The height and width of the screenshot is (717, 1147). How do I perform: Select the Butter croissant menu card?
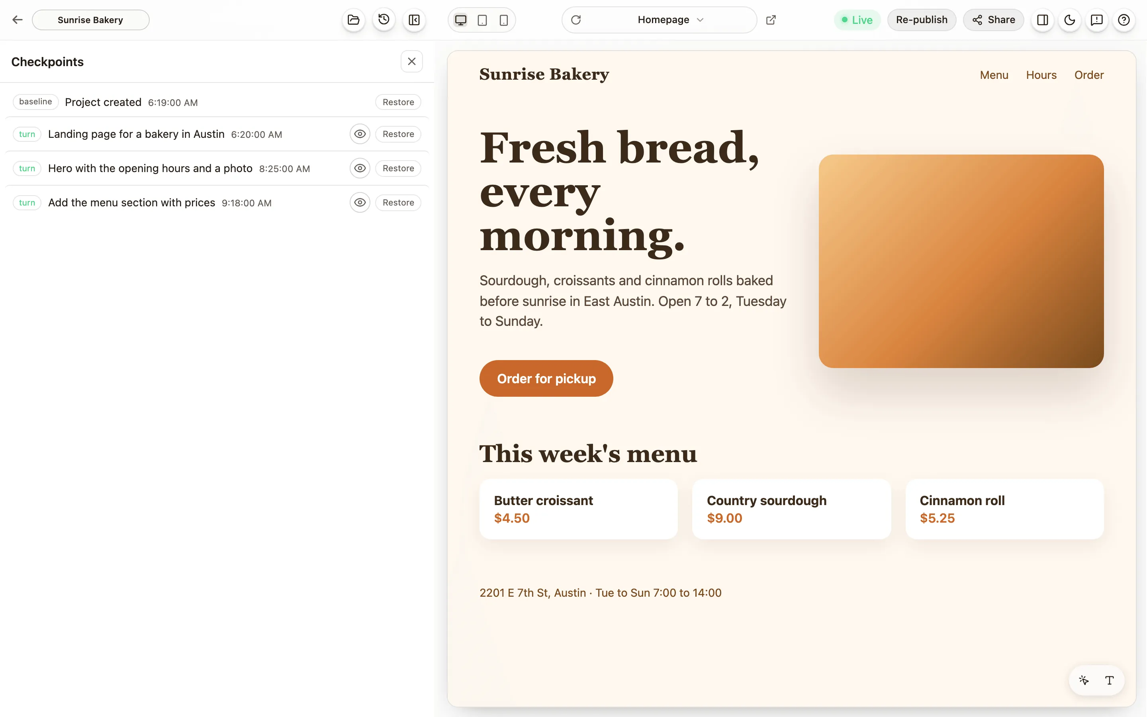pos(578,509)
